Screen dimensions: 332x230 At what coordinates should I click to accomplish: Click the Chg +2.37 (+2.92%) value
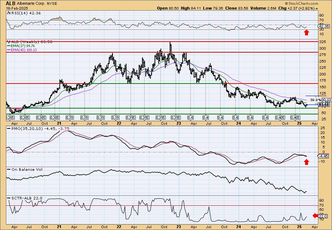coord(296,8)
